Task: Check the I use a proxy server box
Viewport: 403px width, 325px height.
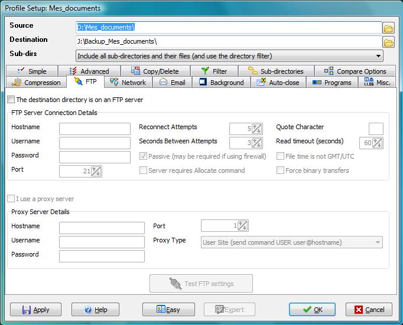Action: point(11,199)
